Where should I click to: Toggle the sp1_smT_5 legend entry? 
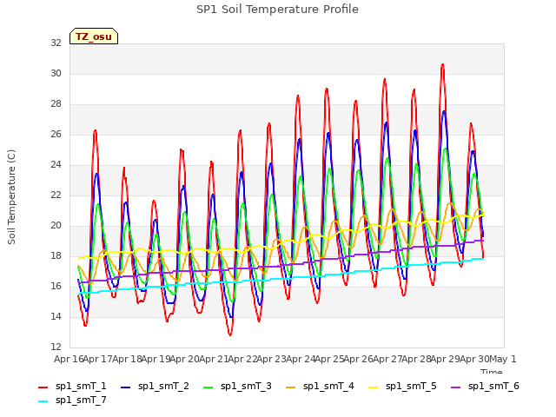(403, 386)
